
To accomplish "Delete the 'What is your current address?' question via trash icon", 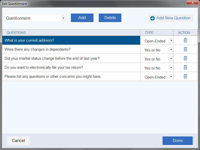I will click(x=185, y=40).
